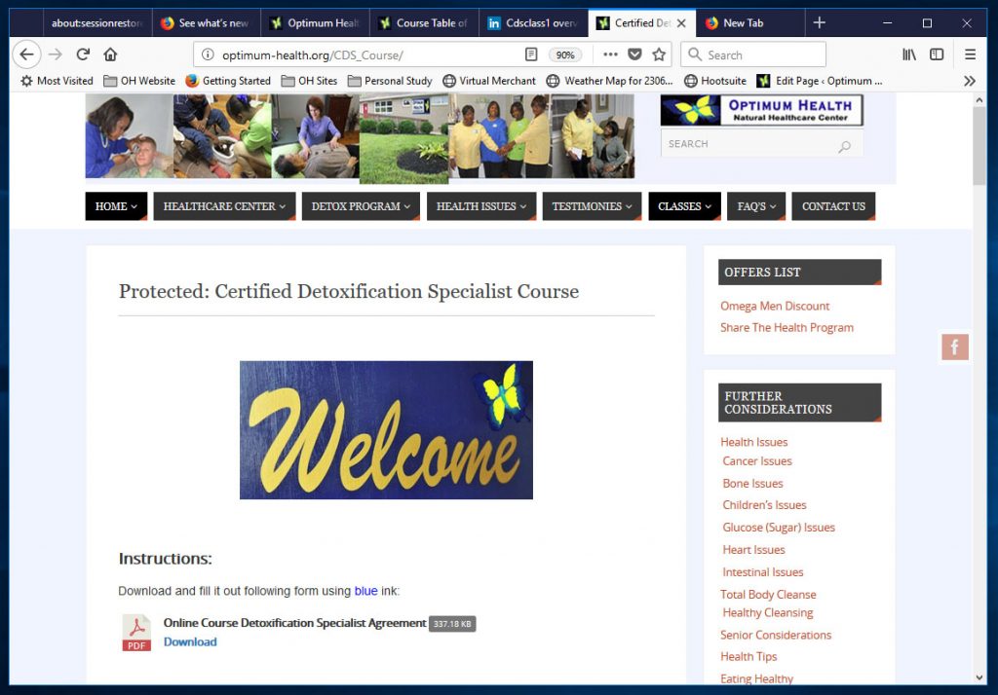This screenshot has height=695, width=998.
Task: Toggle reader view in address bar
Action: tap(531, 55)
